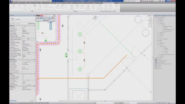Click the angle-shaped last icon in MagiCAD toolbar

tap(53, 18)
